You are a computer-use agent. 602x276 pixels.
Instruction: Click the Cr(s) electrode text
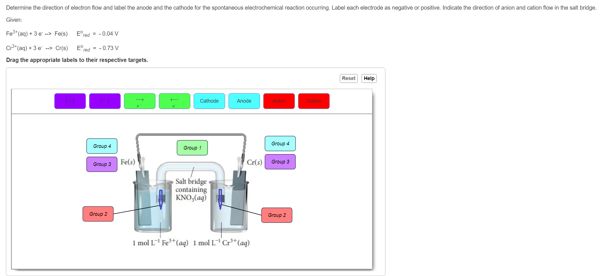click(x=254, y=162)
